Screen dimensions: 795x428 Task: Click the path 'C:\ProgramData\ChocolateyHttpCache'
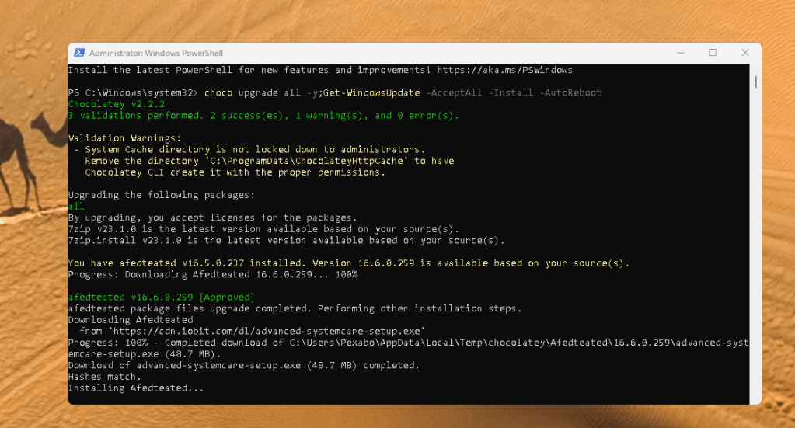coord(306,161)
